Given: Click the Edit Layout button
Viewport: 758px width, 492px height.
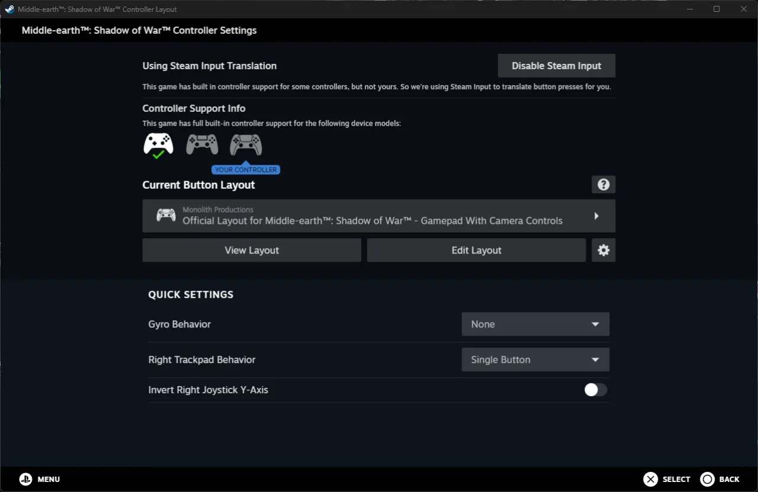Looking at the screenshot, I should click(x=476, y=250).
